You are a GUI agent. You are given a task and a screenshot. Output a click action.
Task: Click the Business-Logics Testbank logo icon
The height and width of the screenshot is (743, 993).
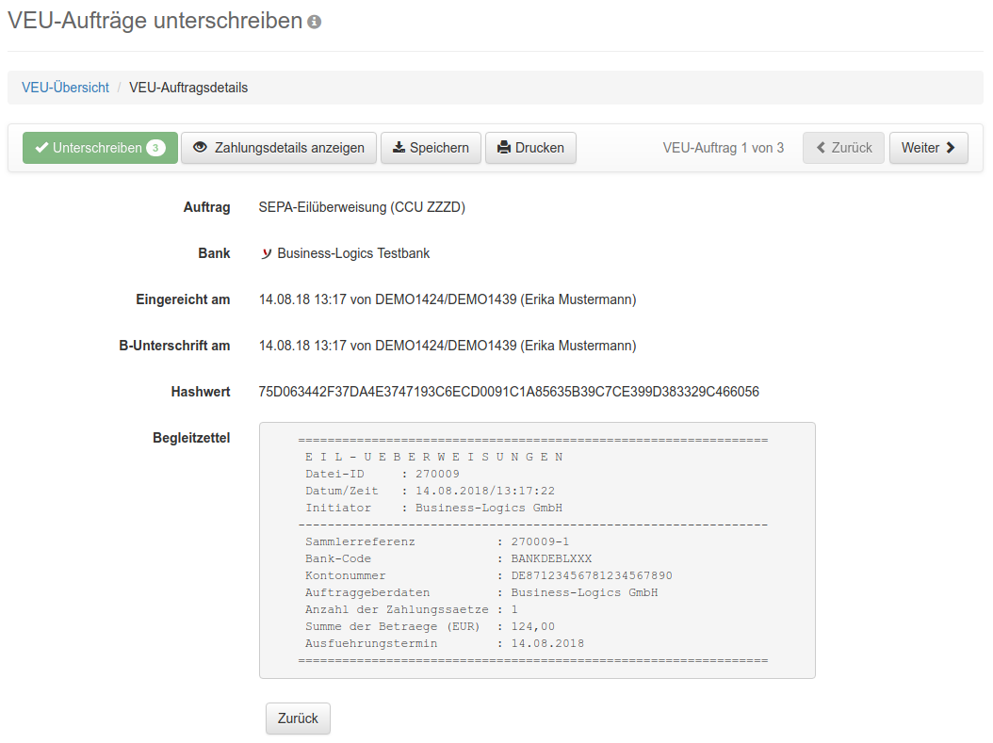(x=266, y=253)
